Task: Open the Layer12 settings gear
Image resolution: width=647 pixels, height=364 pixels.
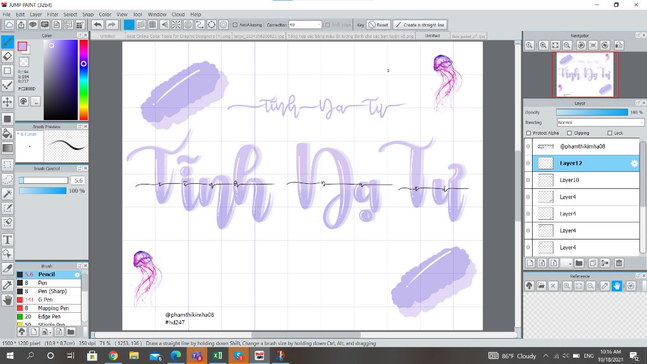Action: 634,164
